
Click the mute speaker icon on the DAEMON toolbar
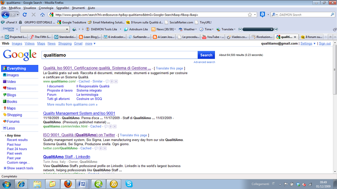[x=276, y=29]
